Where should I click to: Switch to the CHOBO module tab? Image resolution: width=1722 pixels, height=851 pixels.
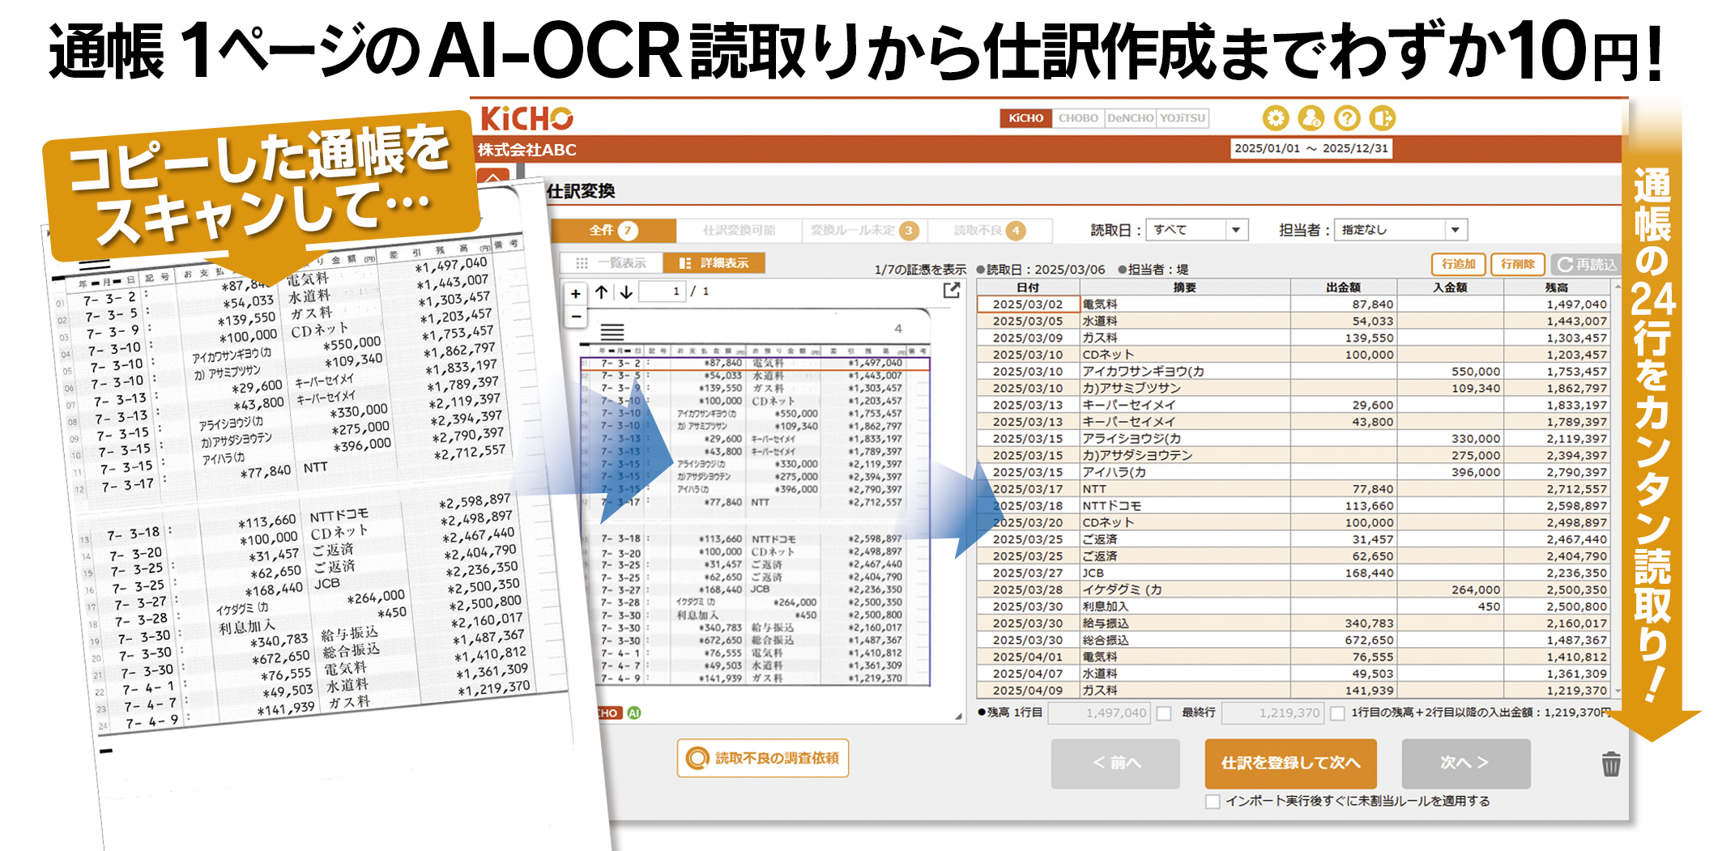[x=1078, y=118]
